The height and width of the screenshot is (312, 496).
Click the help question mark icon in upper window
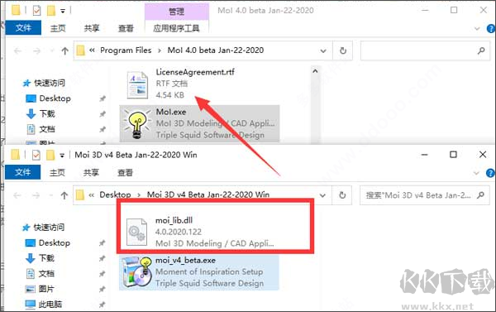491,29
